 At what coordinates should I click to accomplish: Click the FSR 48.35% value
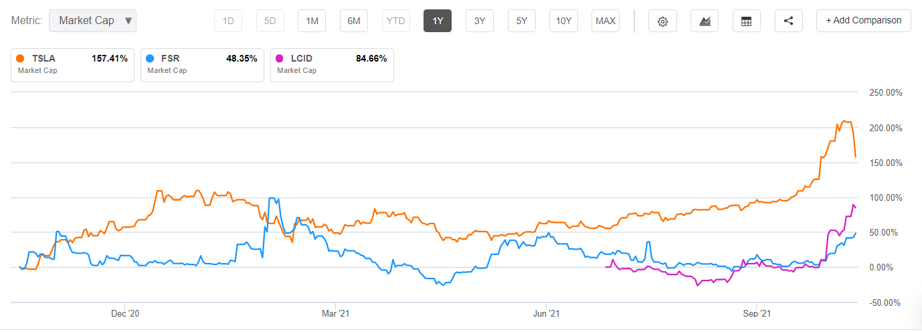(x=242, y=58)
